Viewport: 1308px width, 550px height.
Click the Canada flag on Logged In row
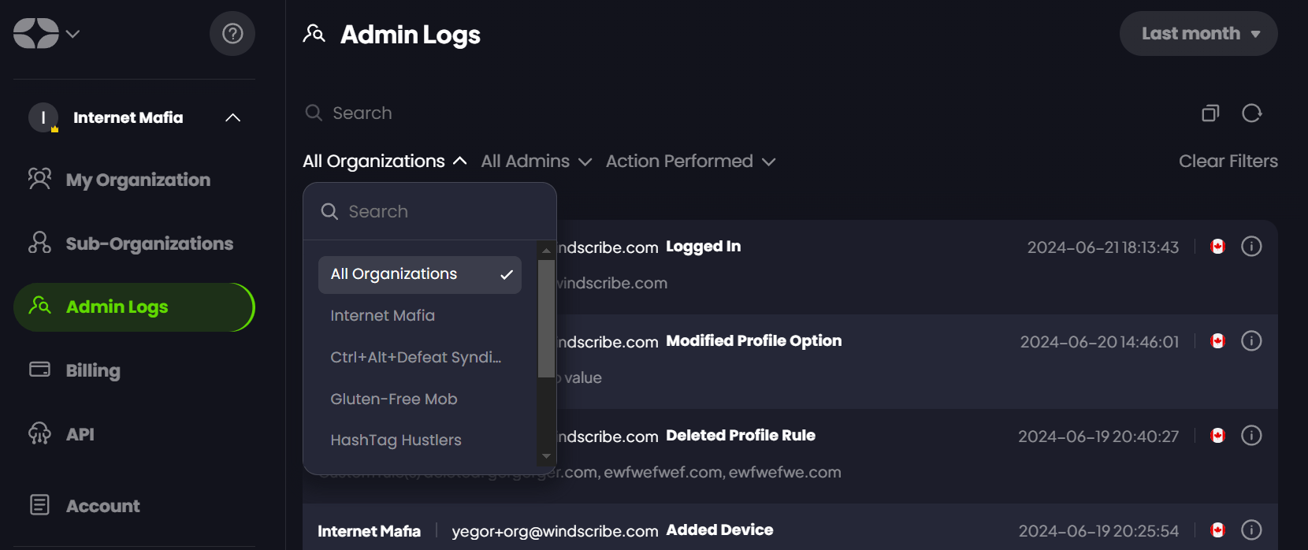click(x=1218, y=247)
